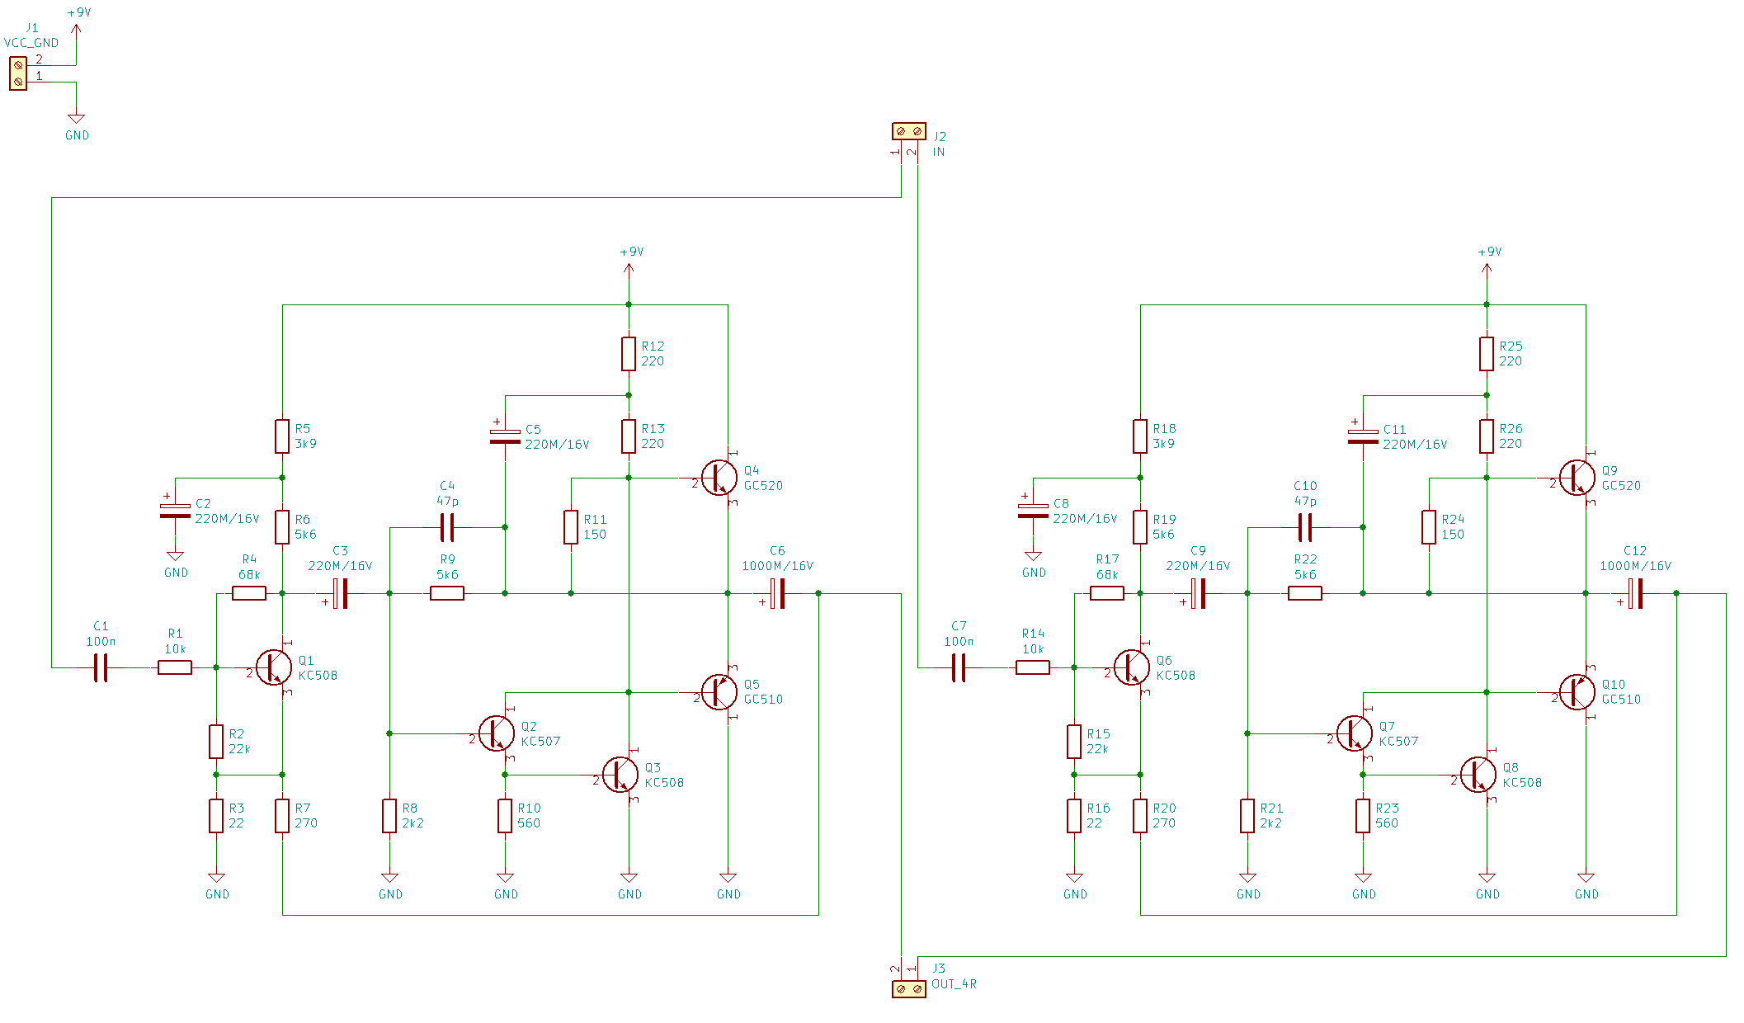1744x1023 pixels.
Task: Select resistor R12 220 symbol
Action: tap(629, 354)
